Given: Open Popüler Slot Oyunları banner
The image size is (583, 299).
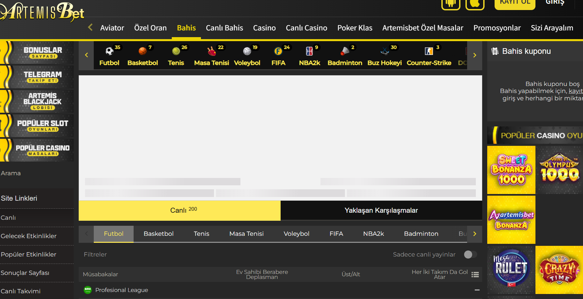Looking at the screenshot, I should (x=37, y=126).
